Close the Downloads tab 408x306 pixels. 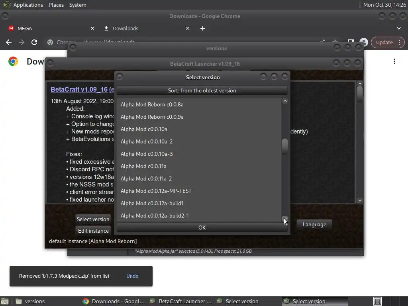[188, 28]
